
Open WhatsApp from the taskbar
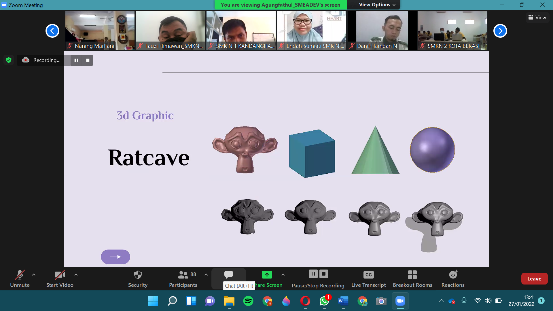pos(324,301)
